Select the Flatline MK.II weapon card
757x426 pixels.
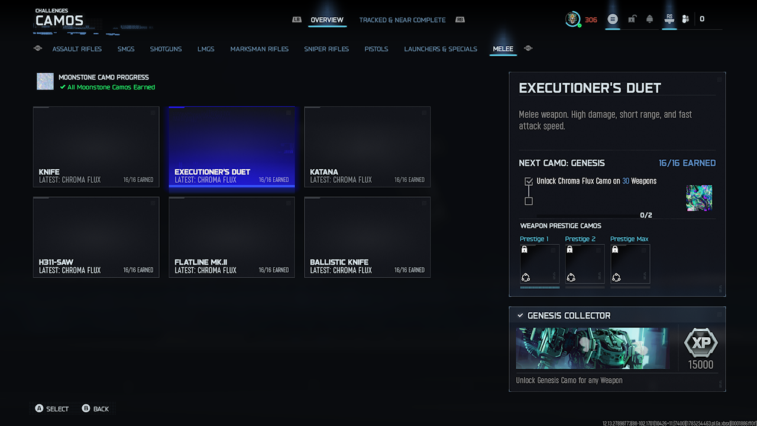pos(232,237)
